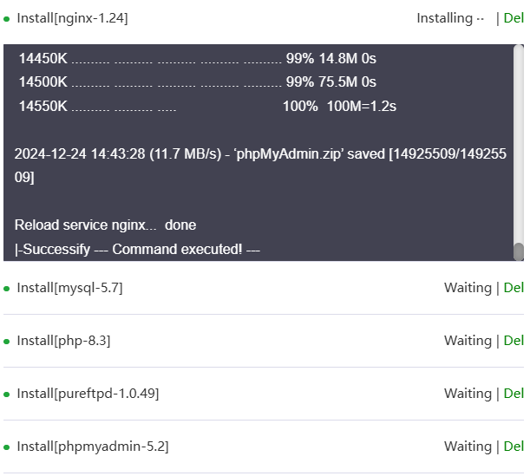Image resolution: width=530 pixels, height=476 pixels.
Task: Remove the php-8.3 queued task
Action: pyautogui.click(x=514, y=341)
